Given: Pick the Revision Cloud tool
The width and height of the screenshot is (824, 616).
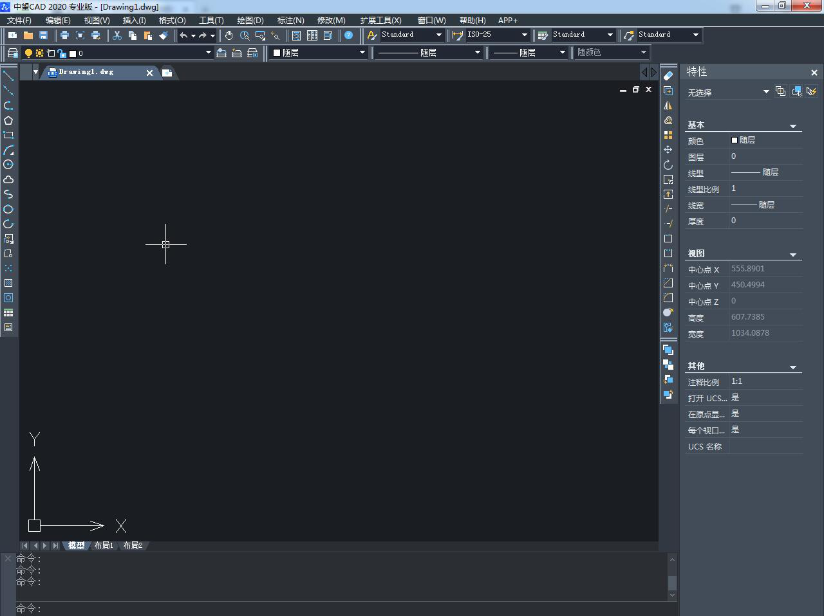Looking at the screenshot, I should [8, 179].
